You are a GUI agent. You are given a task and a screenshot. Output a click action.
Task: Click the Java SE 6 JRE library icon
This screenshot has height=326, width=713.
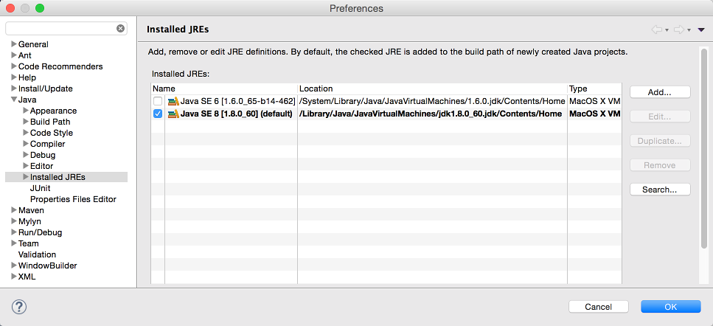173,101
